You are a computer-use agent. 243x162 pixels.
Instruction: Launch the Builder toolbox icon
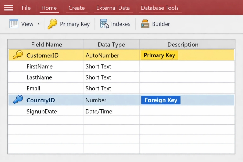click(x=145, y=24)
